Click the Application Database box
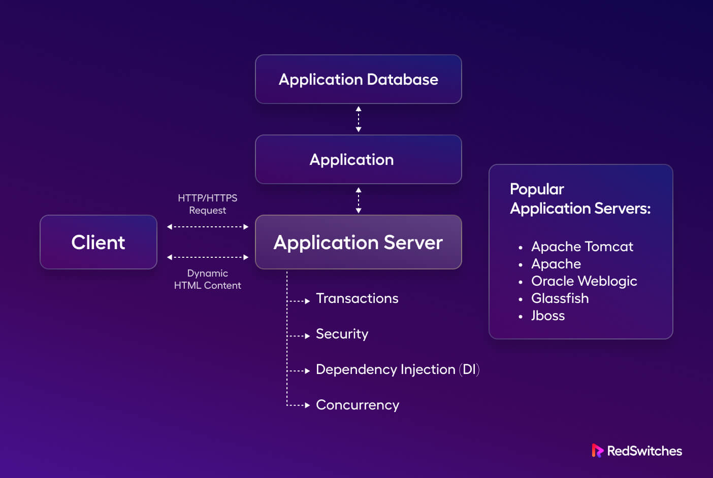This screenshot has height=478, width=713. (x=358, y=79)
